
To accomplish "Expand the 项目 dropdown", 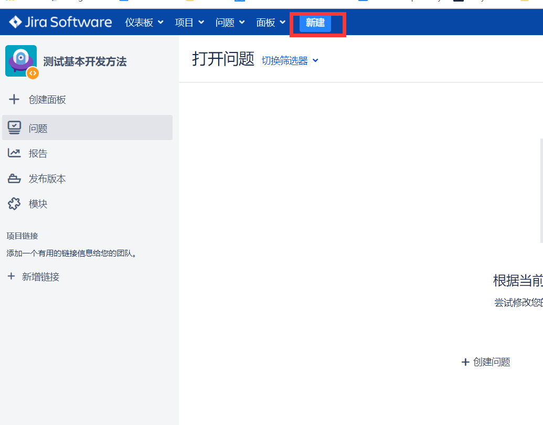I will 189,23.
